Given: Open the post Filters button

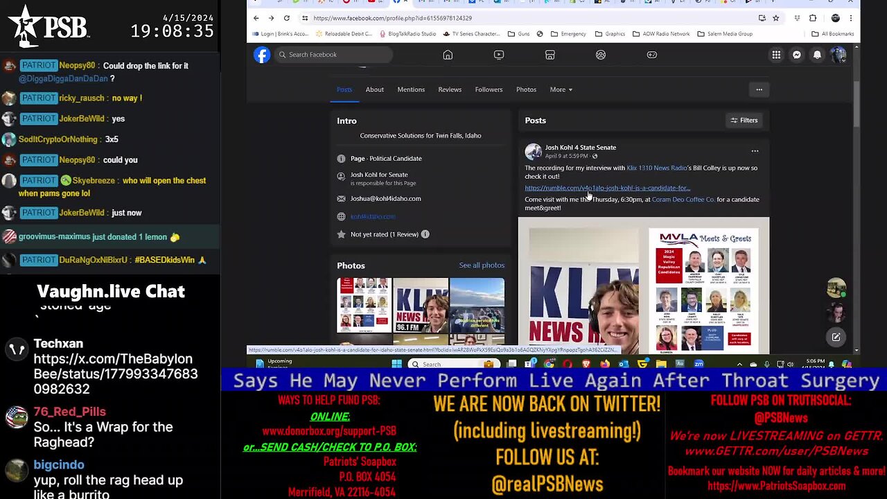Looking at the screenshot, I should coord(744,121).
